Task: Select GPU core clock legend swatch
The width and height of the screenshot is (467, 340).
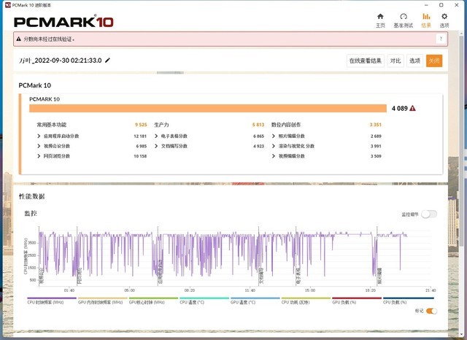Action: coord(153,298)
